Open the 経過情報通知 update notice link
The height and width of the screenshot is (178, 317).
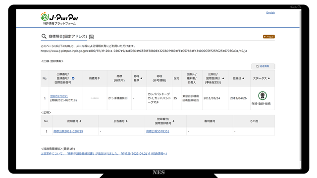(x=104, y=154)
